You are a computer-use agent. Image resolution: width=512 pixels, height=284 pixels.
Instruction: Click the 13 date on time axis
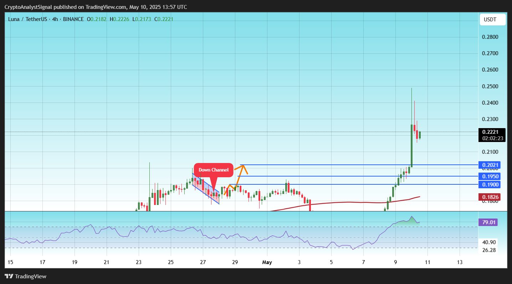click(x=460, y=262)
